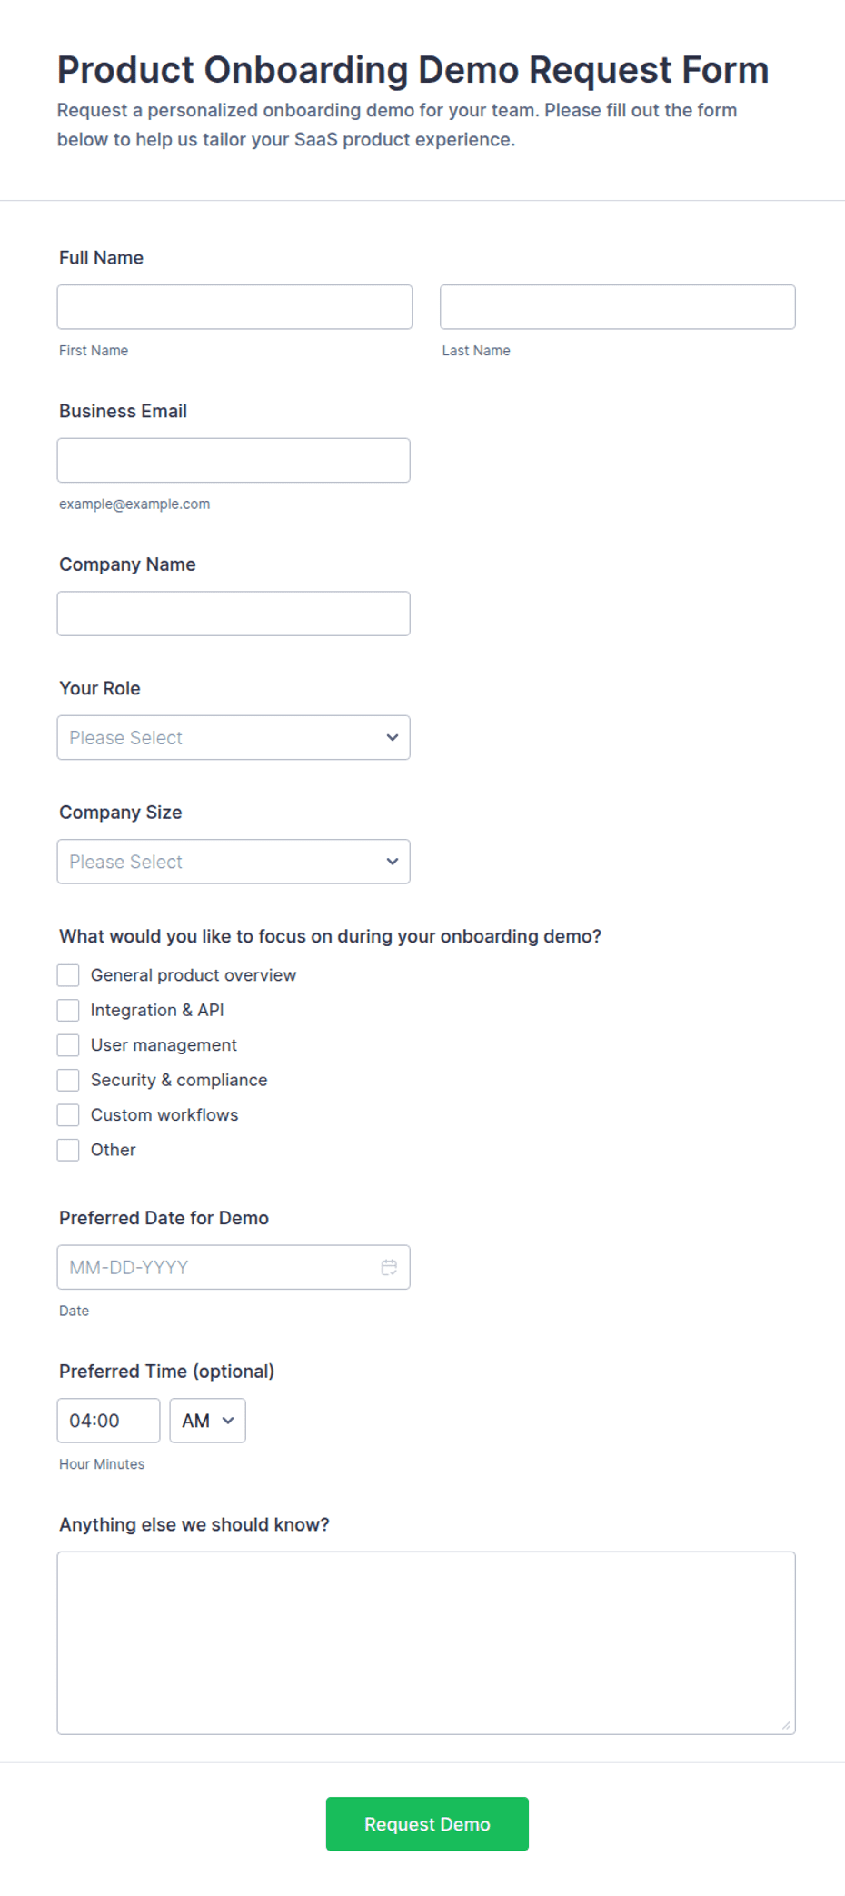Focus the First Name input field
The width and height of the screenshot is (845, 1896).
pyautogui.click(x=234, y=307)
